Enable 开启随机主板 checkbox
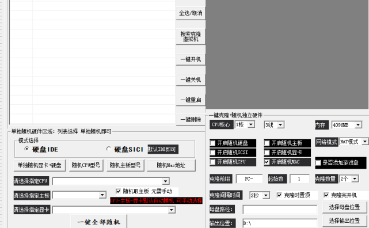The image size is (369, 228). point(267,143)
